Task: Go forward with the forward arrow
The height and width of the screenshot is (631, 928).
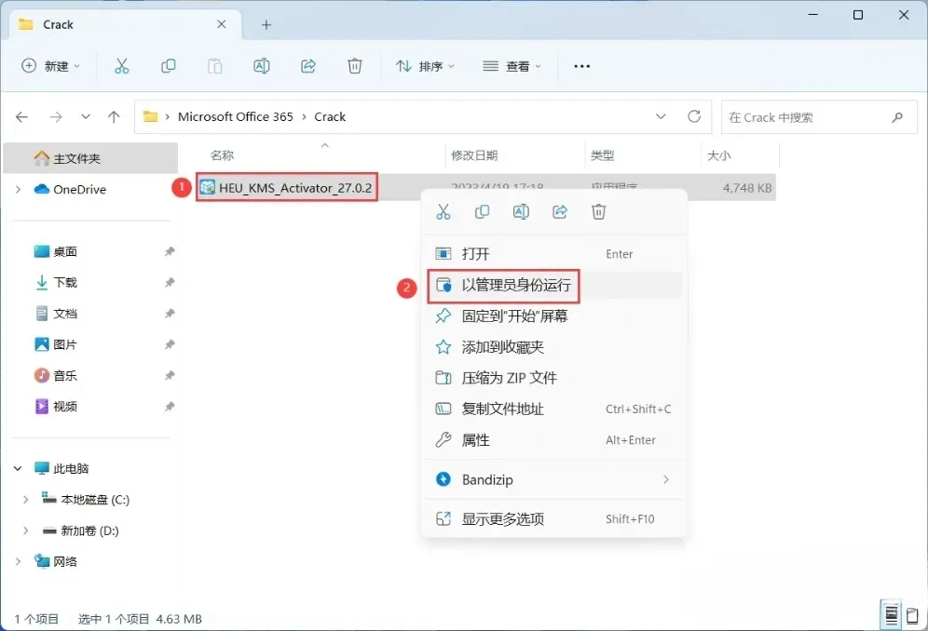Action: coord(56,117)
